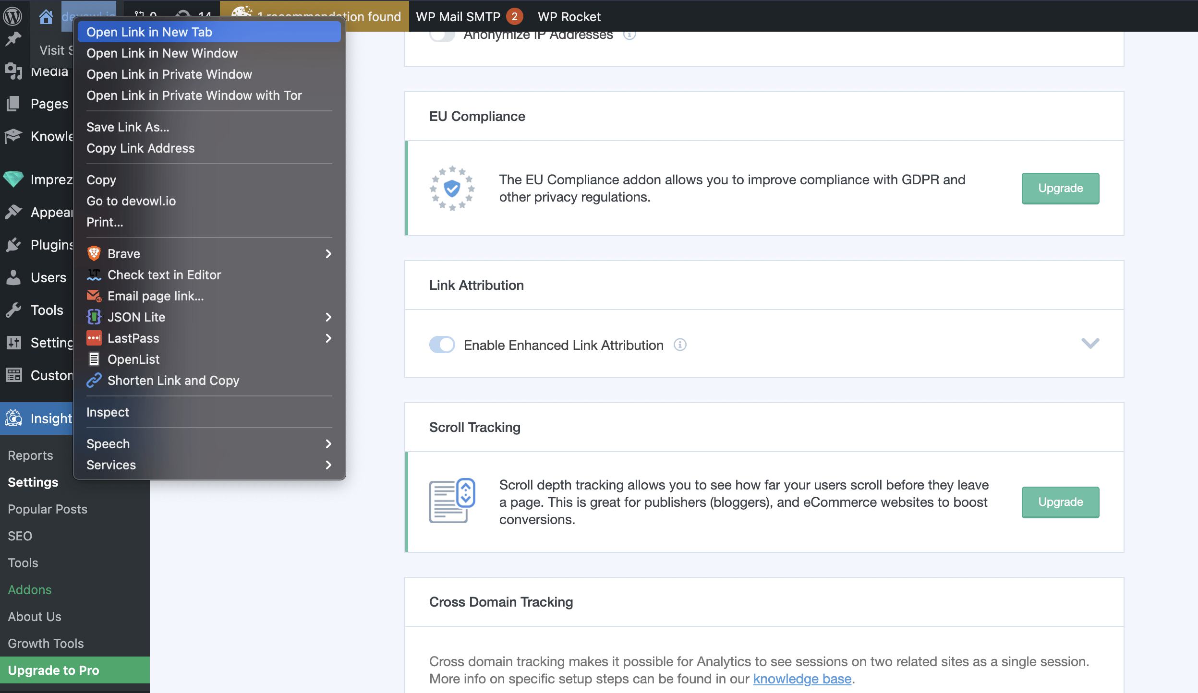Image resolution: width=1198 pixels, height=693 pixels.
Task: Click WP Mail SMTP notification badge
Action: click(514, 17)
